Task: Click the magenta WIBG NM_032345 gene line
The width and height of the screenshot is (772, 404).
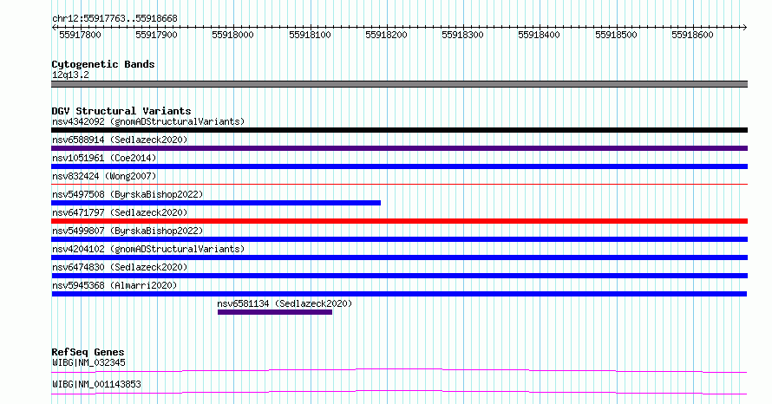Action: pyautogui.click(x=399, y=370)
